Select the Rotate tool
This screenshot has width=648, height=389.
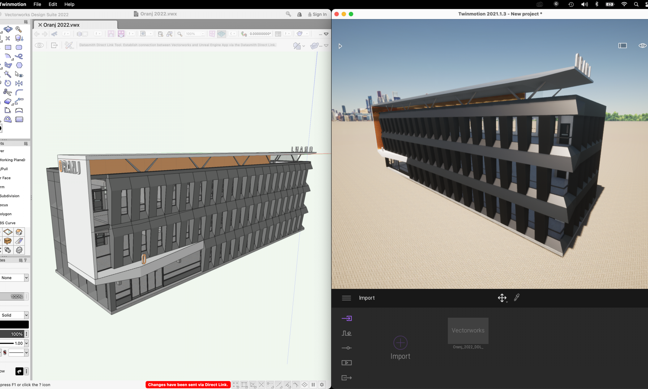8,83
